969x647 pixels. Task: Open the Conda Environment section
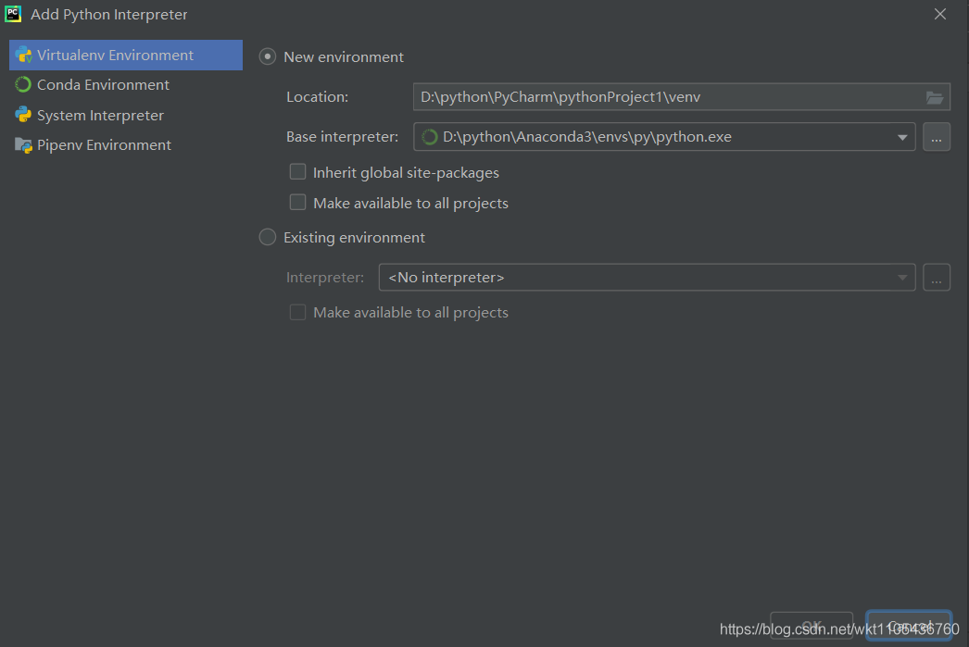103,84
